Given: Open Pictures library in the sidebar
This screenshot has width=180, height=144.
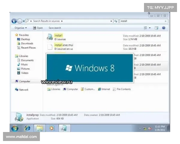Looking at the screenshot, I should [x=23, y=69].
